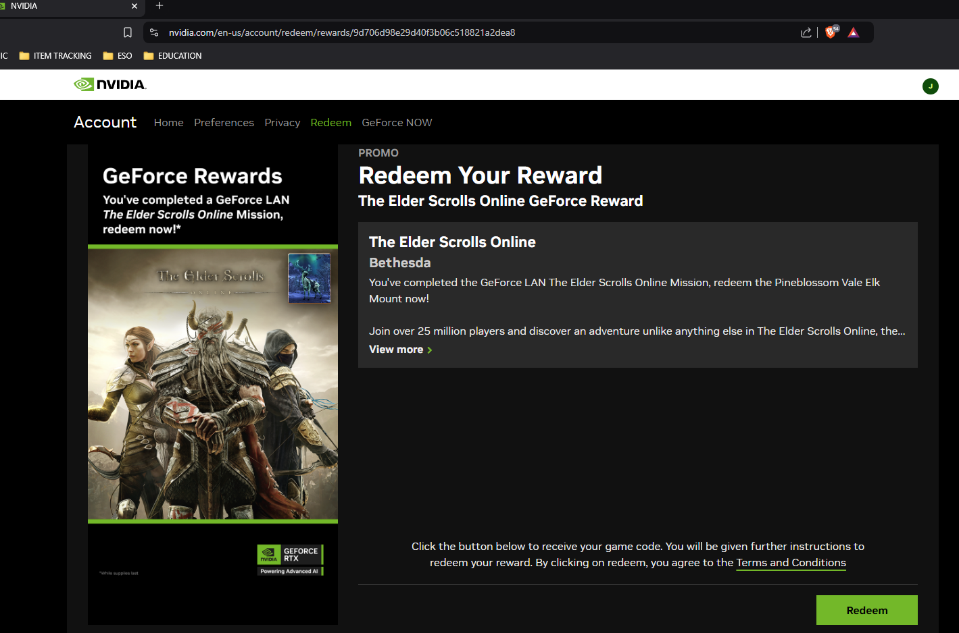Click the elk mount thumbnail image
959x633 pixels.
tap(310, 278)
